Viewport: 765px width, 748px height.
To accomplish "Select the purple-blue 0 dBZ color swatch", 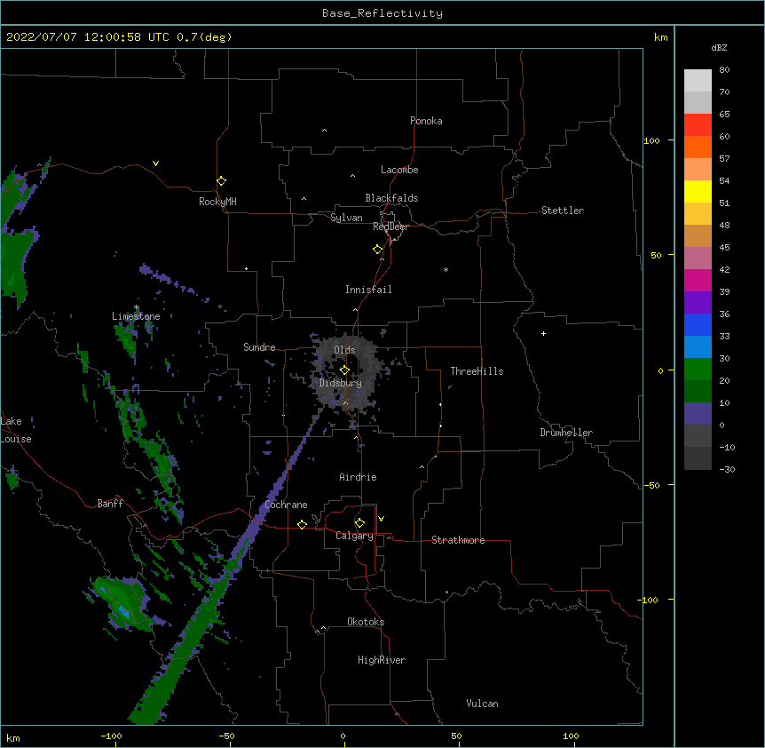I will 698,414.
